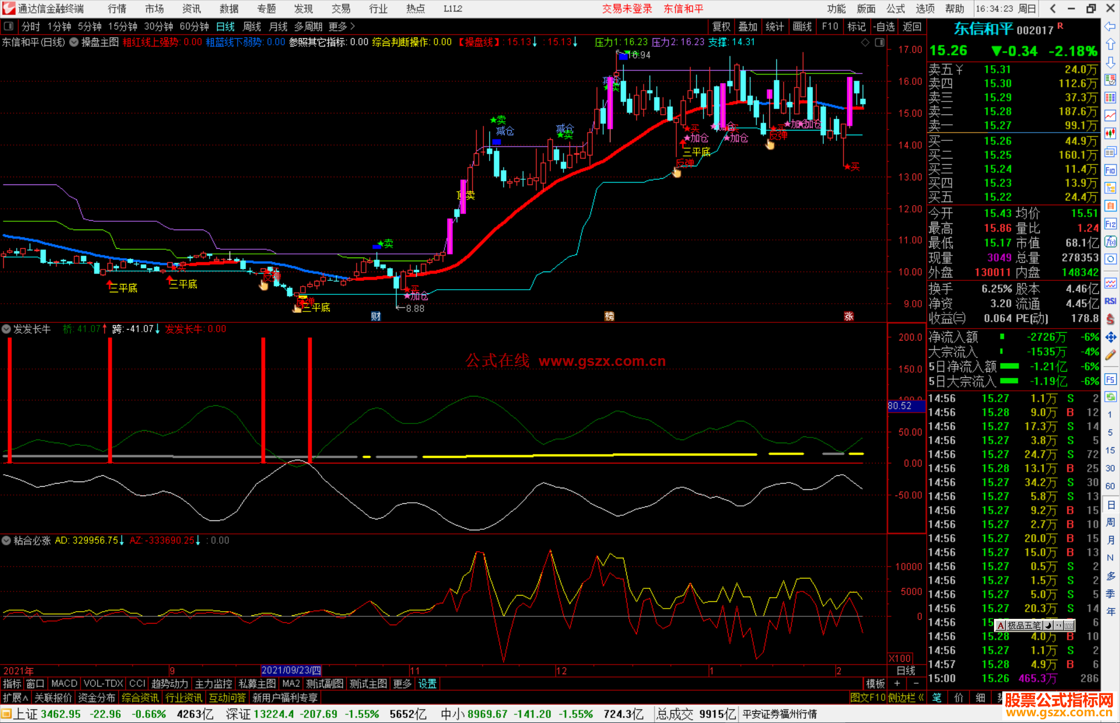
Task: Open the 市场 menu
Action: (x=155, y=8)
